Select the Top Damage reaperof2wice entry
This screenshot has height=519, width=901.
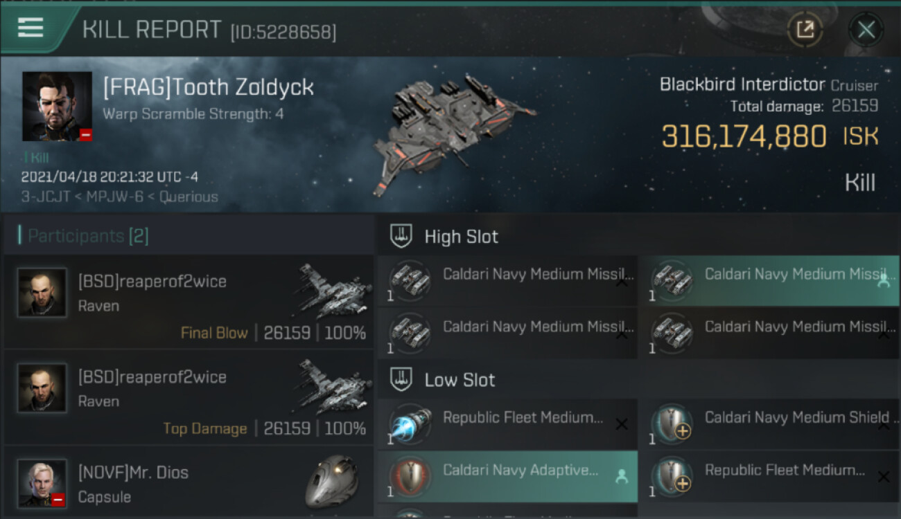[189, 398]
